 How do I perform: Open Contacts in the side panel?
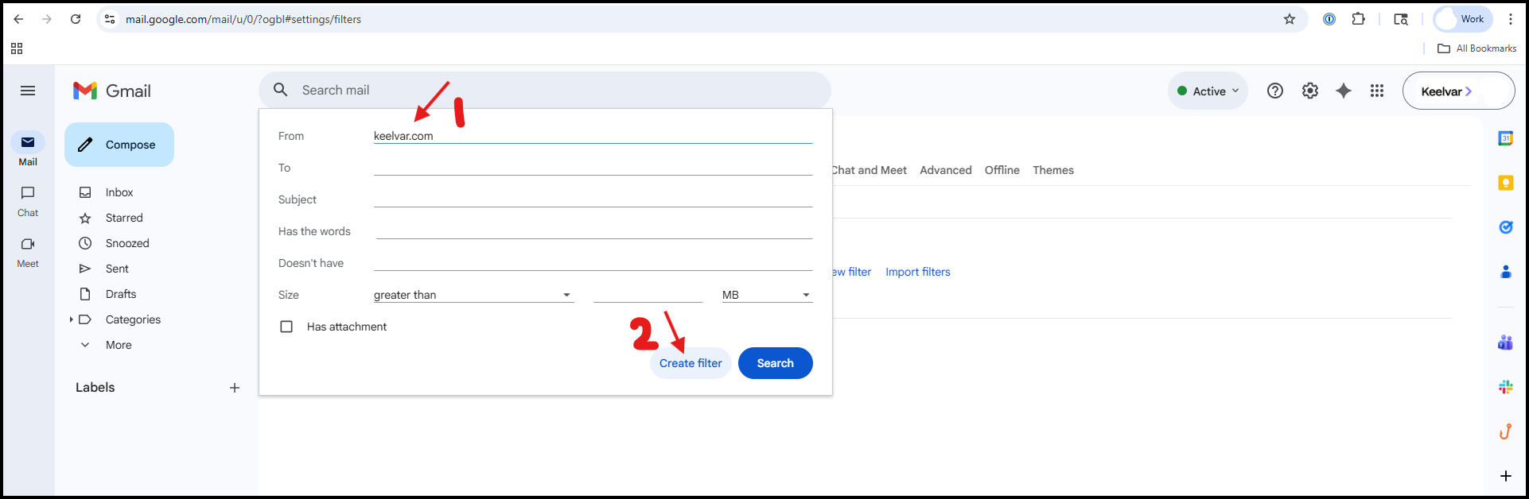point(1506,272)
